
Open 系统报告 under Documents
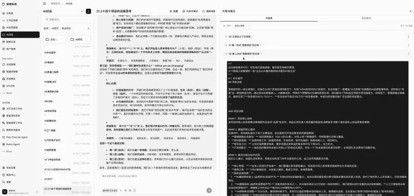pyautogui.click(x=20, y=79)
